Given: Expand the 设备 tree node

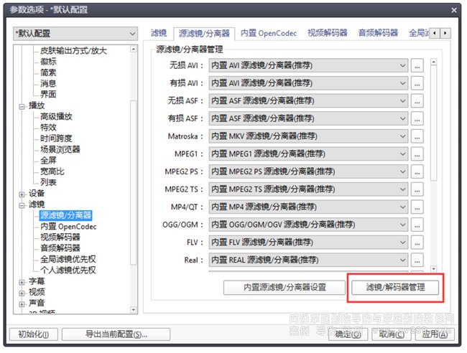Looking at the screenshot, I should tap(22, 194).
